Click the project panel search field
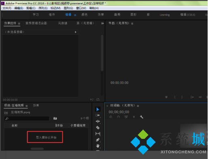 (27, 118)
